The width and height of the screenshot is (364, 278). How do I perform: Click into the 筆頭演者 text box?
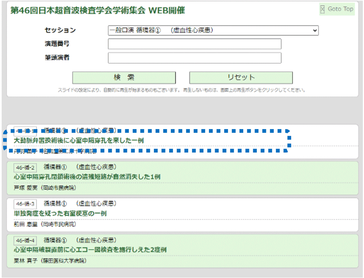194,58
